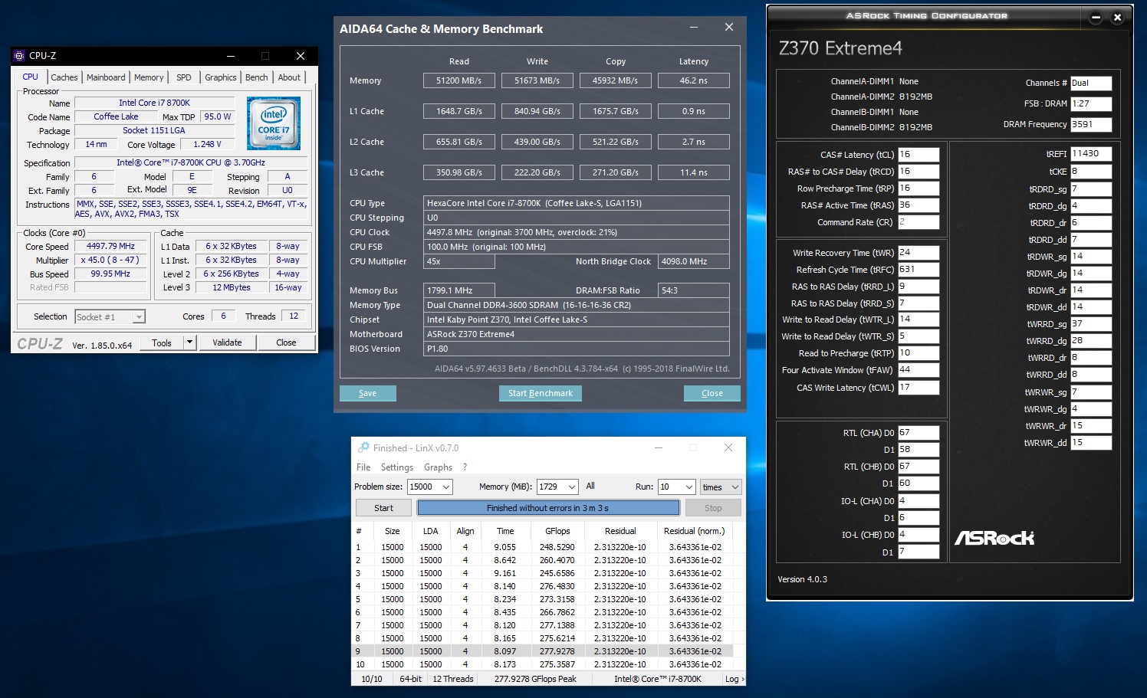The image size is (1147, 698).
Task: Open the Graphics tab in CPU-Z
Action: pos(221,77)
